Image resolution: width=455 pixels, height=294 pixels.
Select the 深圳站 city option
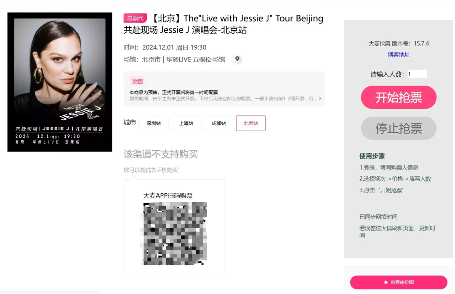154,123
